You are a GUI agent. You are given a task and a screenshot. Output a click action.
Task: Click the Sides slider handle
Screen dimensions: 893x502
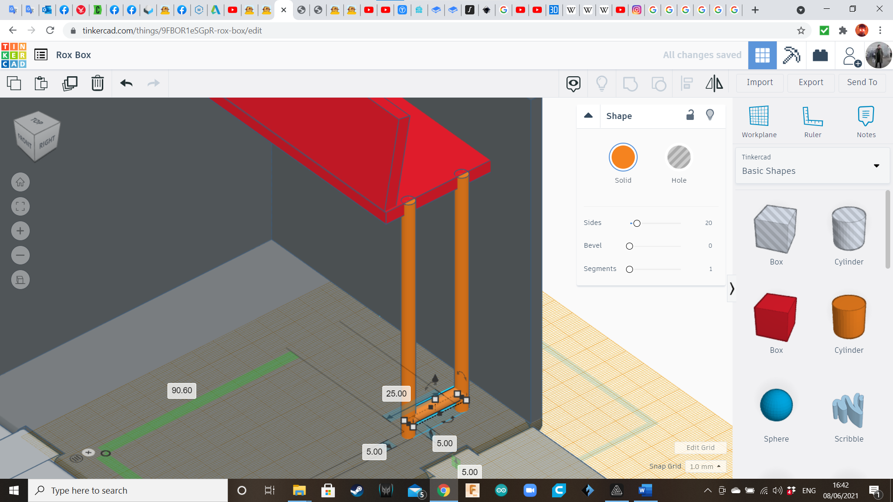pos(637,224)
